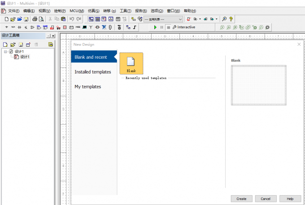Click the yellow Help question mark icon
The width and height of the screenshot is (305, 205).
(231, 19)
